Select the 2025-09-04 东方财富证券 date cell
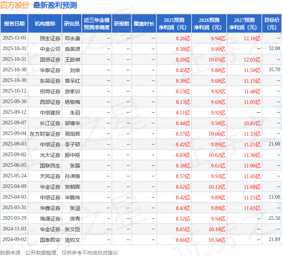The width and height of the screenshot is (282, 256). [14, 133]
